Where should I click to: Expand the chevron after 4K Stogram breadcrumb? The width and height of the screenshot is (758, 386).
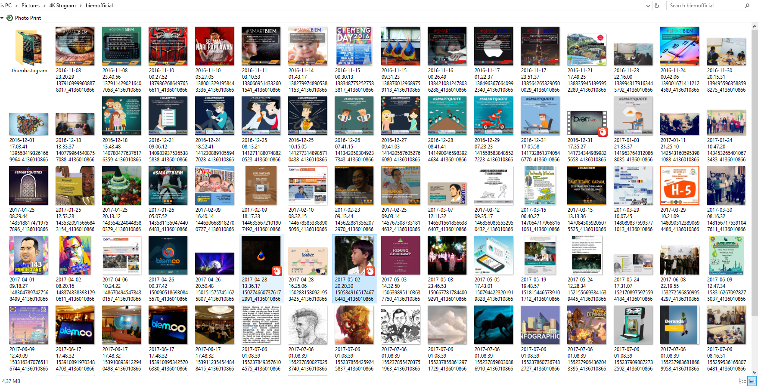pos(81,6)
